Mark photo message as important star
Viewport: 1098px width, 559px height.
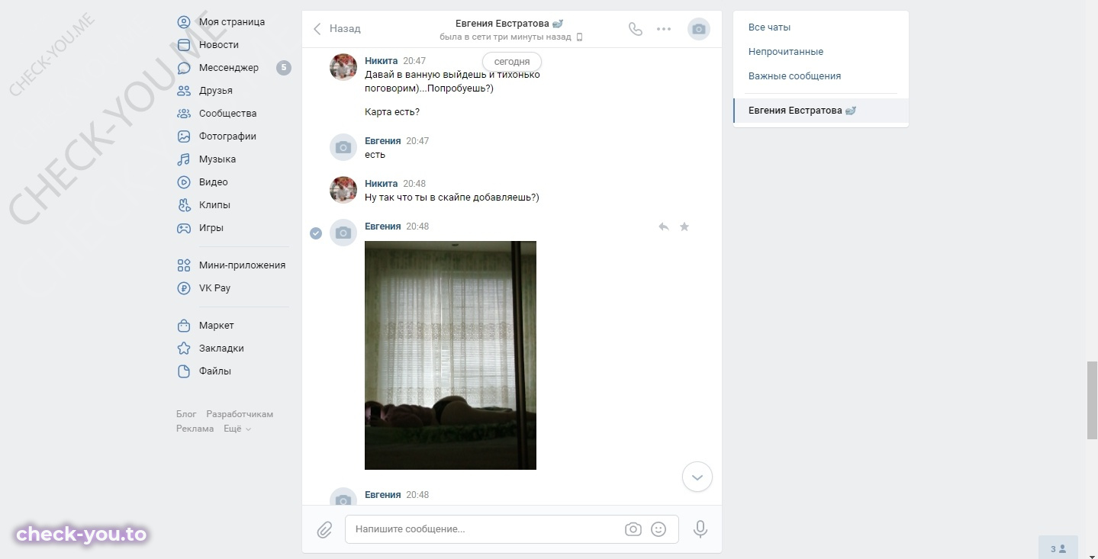tap(684, 226)
